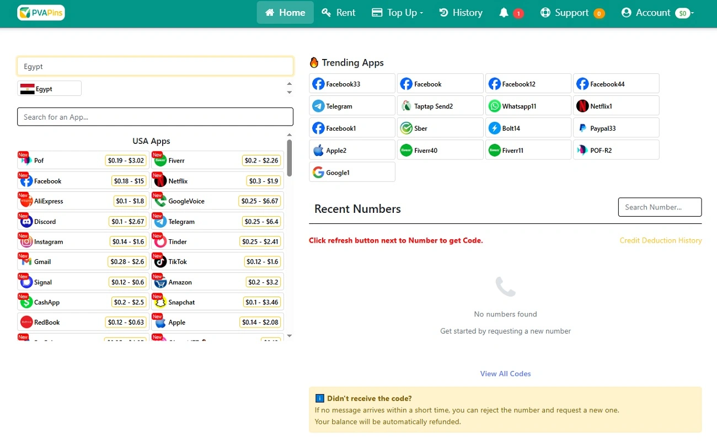The width and height of the screenshot is (717, 441).
Task: Click the GoogleVoice $0.25 - $6.67 price
Action: click(260, 201)
